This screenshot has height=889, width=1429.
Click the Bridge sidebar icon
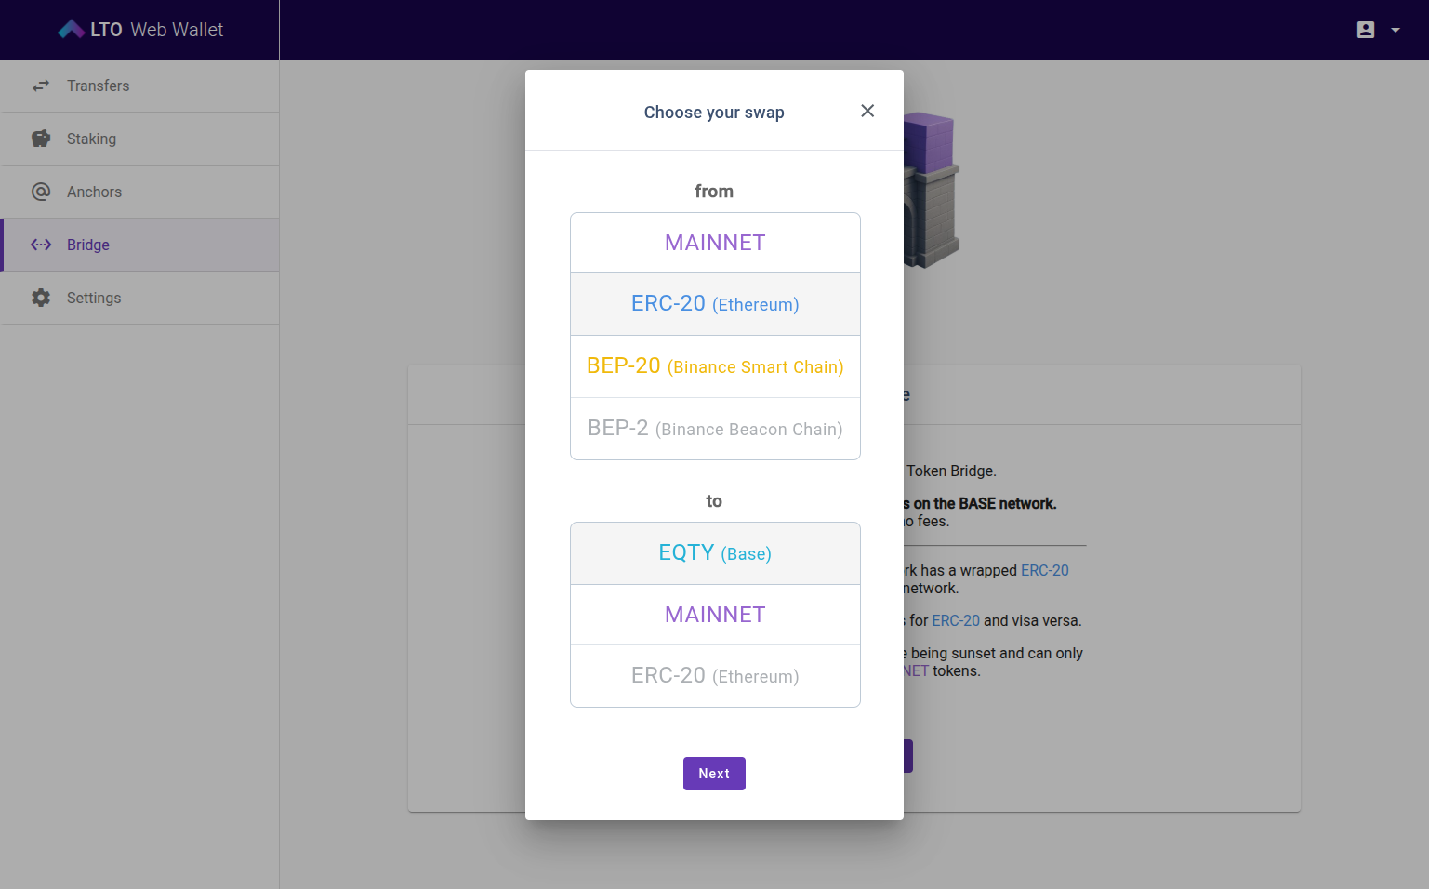pyautogui.click(x=41, y=245)
